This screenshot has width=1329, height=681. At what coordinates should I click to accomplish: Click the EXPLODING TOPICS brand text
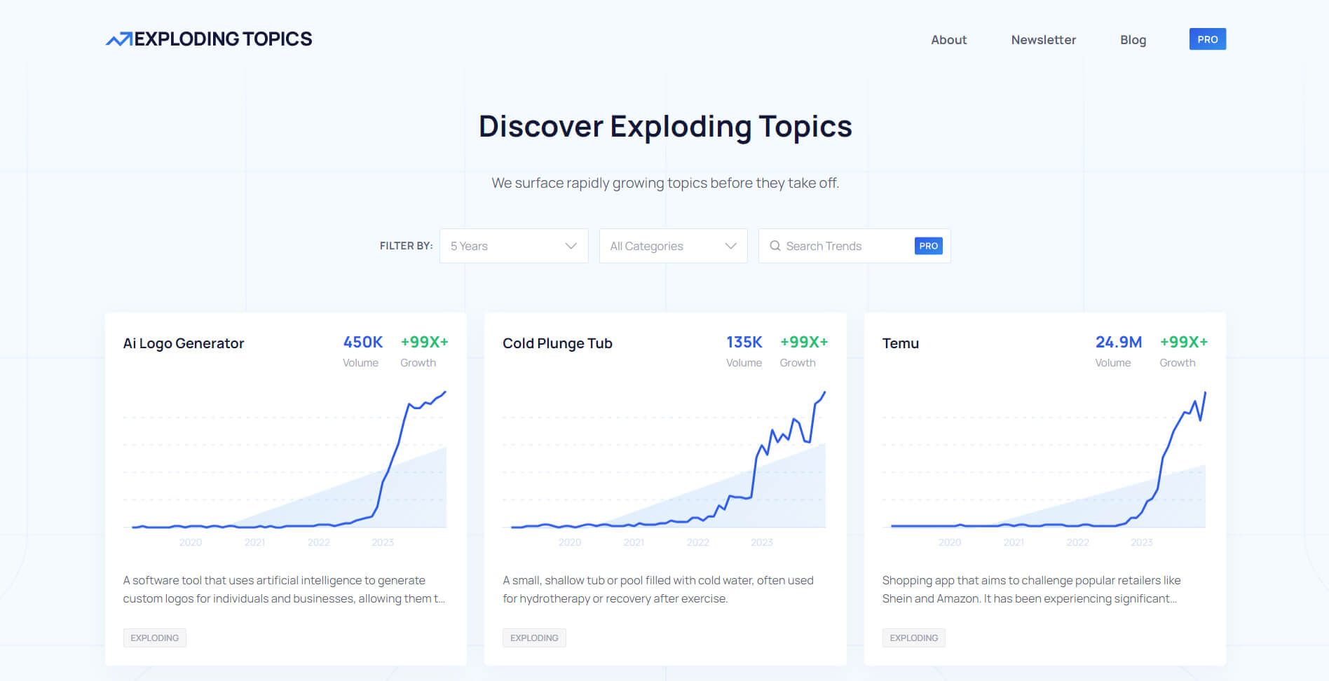point(223,39)
